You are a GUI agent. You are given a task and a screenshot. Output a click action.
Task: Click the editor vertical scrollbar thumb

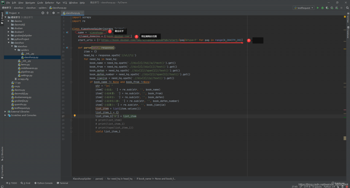345,138
